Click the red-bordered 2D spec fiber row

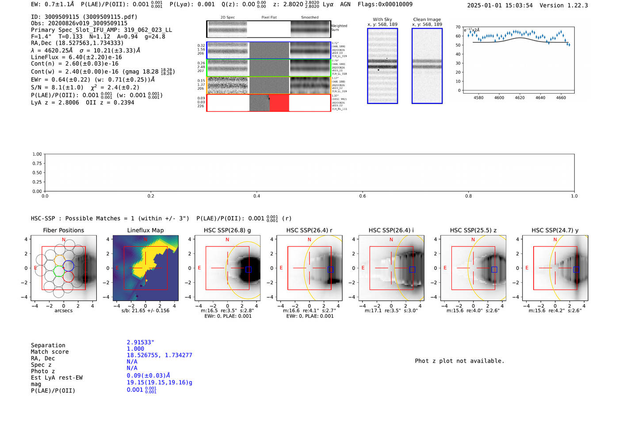pos(269,102)
